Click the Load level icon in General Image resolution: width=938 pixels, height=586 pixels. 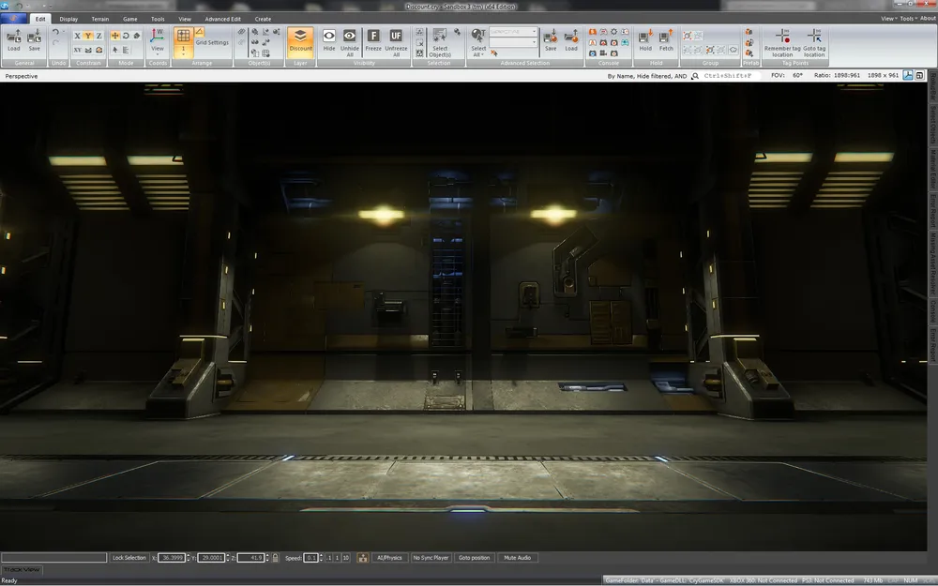pyautogui.click(x=14, y=39)
